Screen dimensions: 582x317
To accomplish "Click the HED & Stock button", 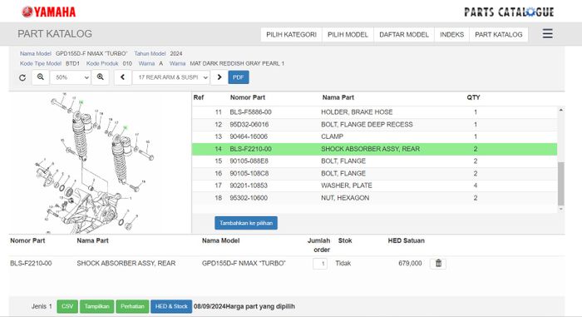I will pyautogui.click(x=171, y=306).
